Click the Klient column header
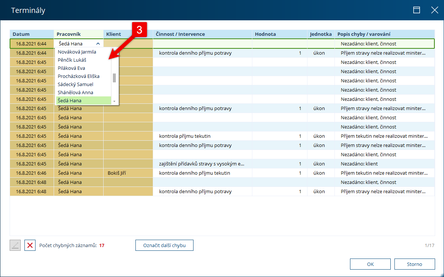The width and height of the screenshot is (444, 277). (128, 34)
